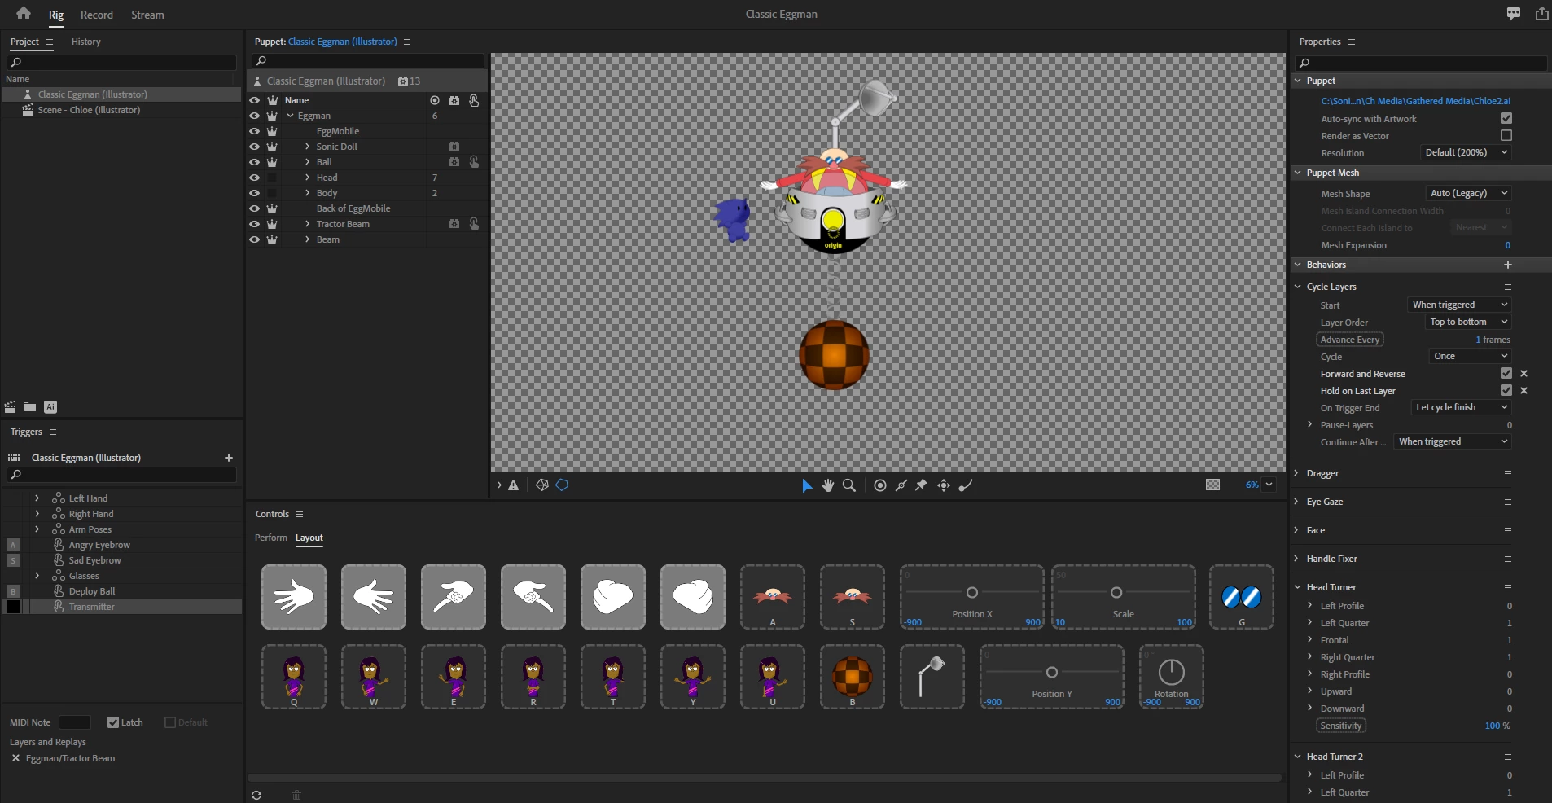Toggle the crown icon on the EggMobile row
This screenshot has width=1552, height=803.
coord(272,131)
